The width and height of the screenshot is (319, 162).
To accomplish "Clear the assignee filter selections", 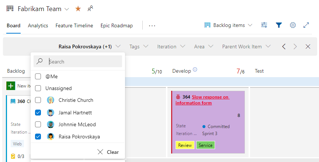I will [108, 152].
